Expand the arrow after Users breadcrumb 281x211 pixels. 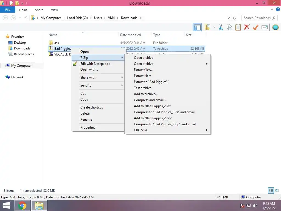(105, 18)
